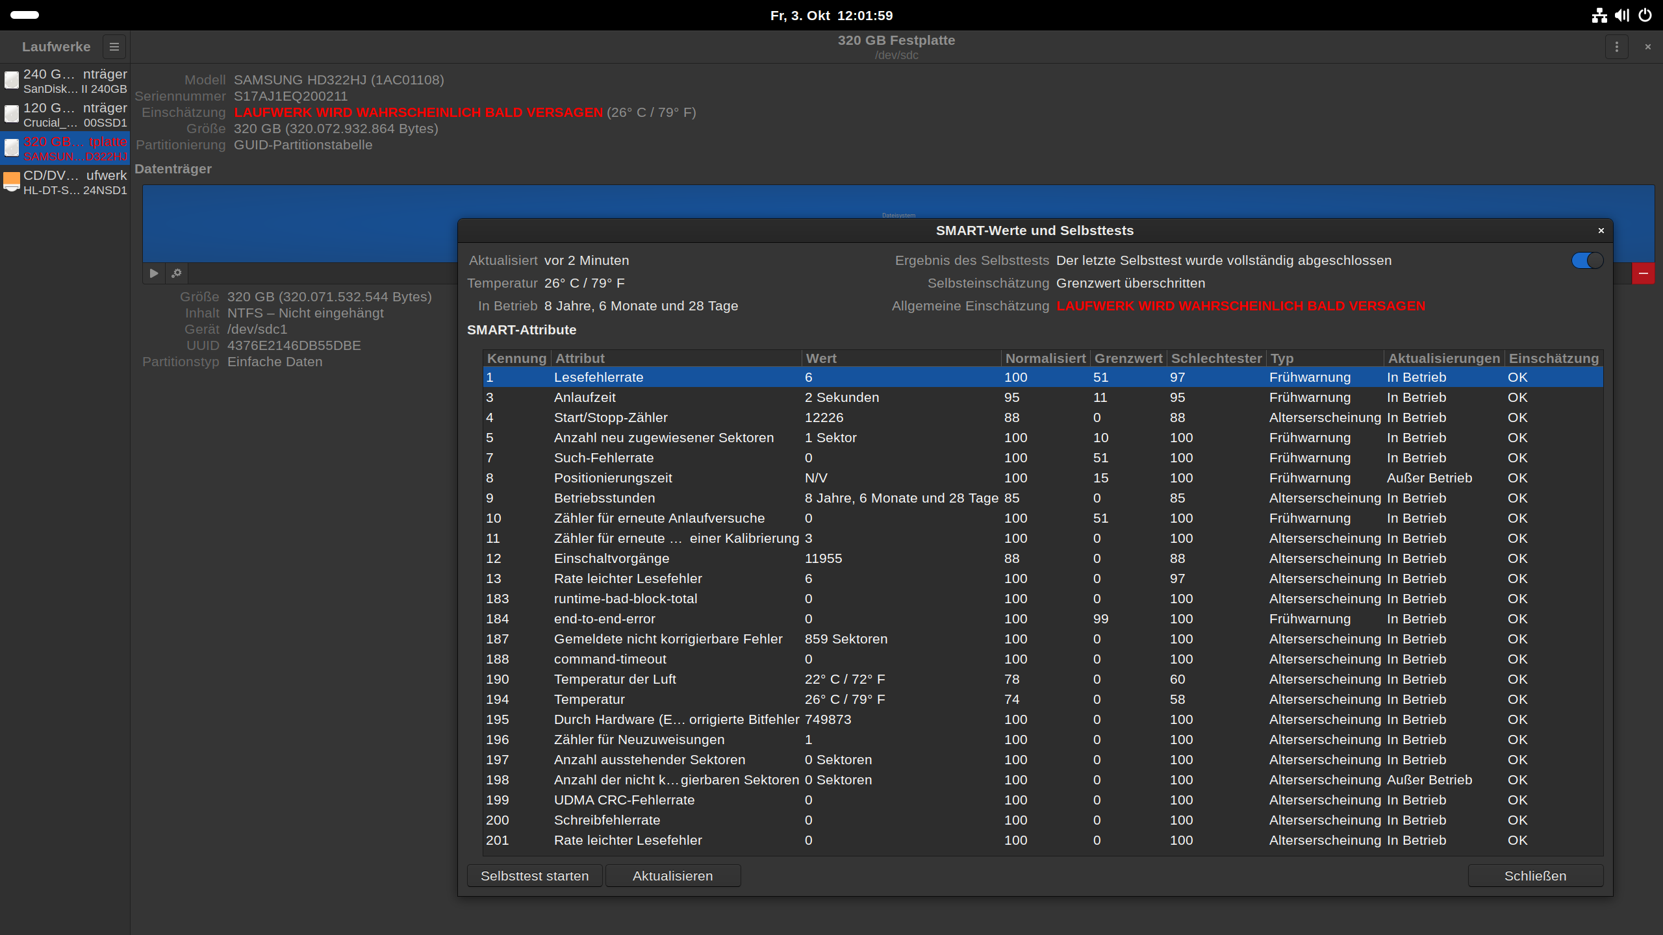The height and width of the screenshot is (935, 1663).
Task: Open the Laufwerke hamburger menu
Action: tap(114, 47)
